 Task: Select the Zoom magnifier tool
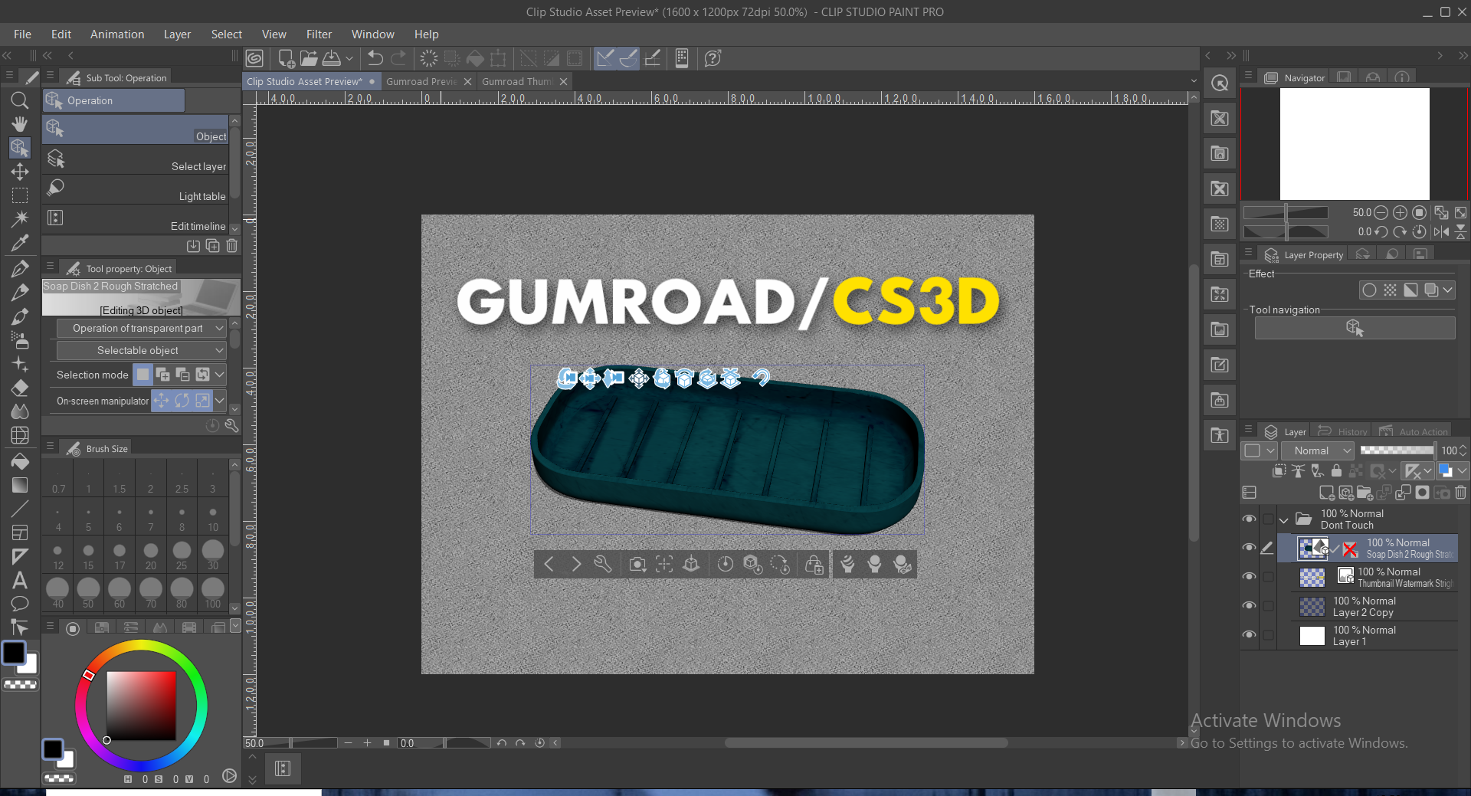click(x=20, y=100)
